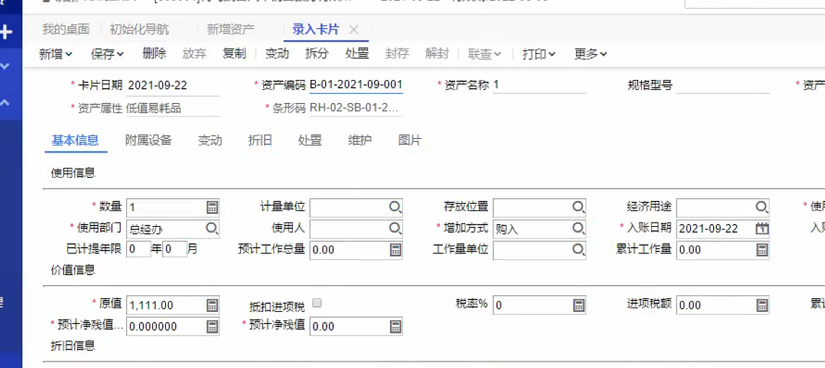The image size is (825, 368).
Task: Click into the 规格型号 field
Action: coord(723,85)
